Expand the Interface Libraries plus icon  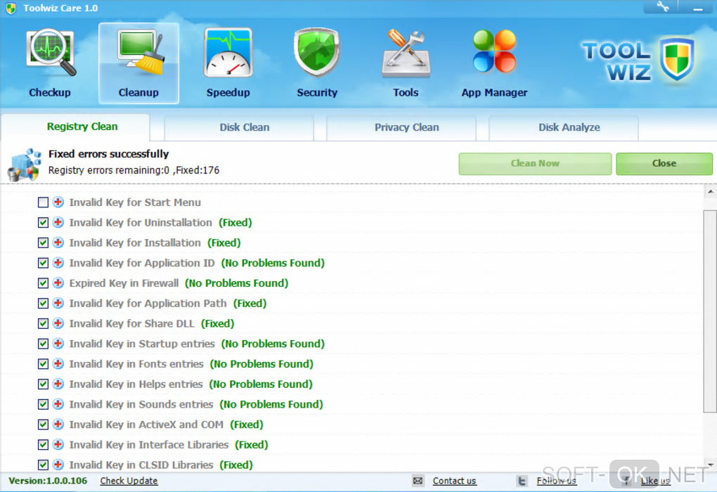[x=58, y=444]
